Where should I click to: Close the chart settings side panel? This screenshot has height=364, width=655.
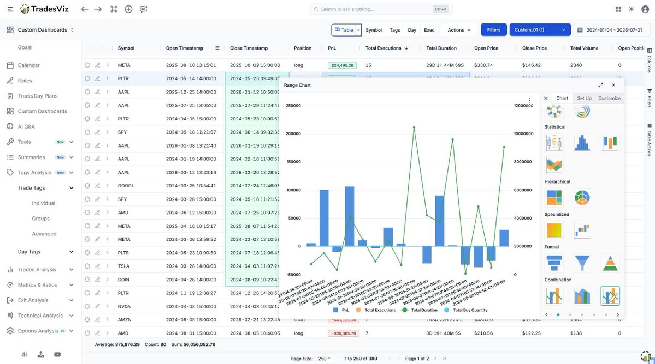(546, 98)
